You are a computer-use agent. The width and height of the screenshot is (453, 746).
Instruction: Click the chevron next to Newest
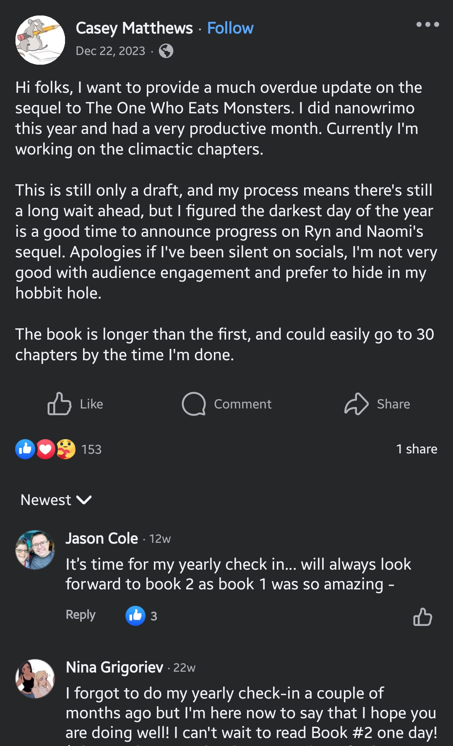coord(84,500)
